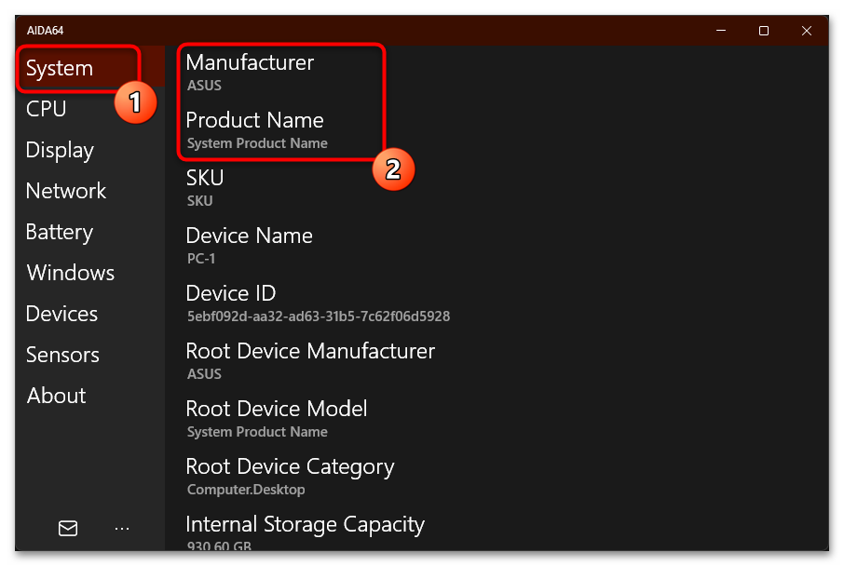The width and height of the screenshot is (844, 566).
Task: Click the Root Device Category heading
Action: pyautogui.click(x=290, y=467)
